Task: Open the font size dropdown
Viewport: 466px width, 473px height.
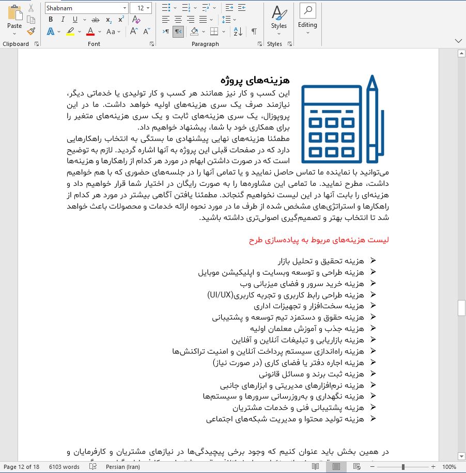Action: click(148, 8)
